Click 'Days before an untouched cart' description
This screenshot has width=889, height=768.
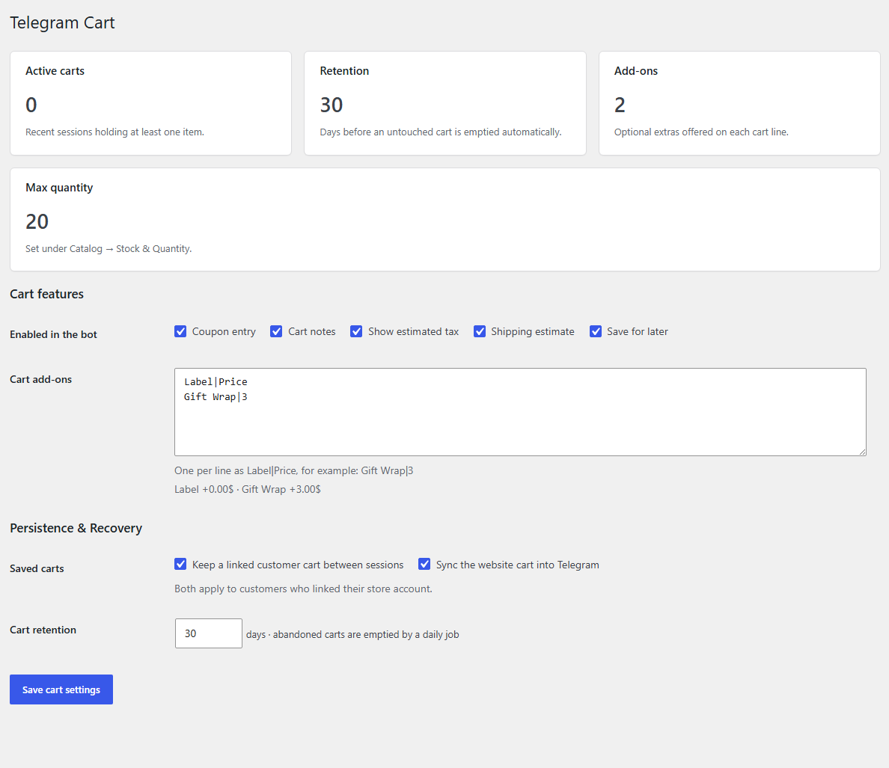point(441,132)
